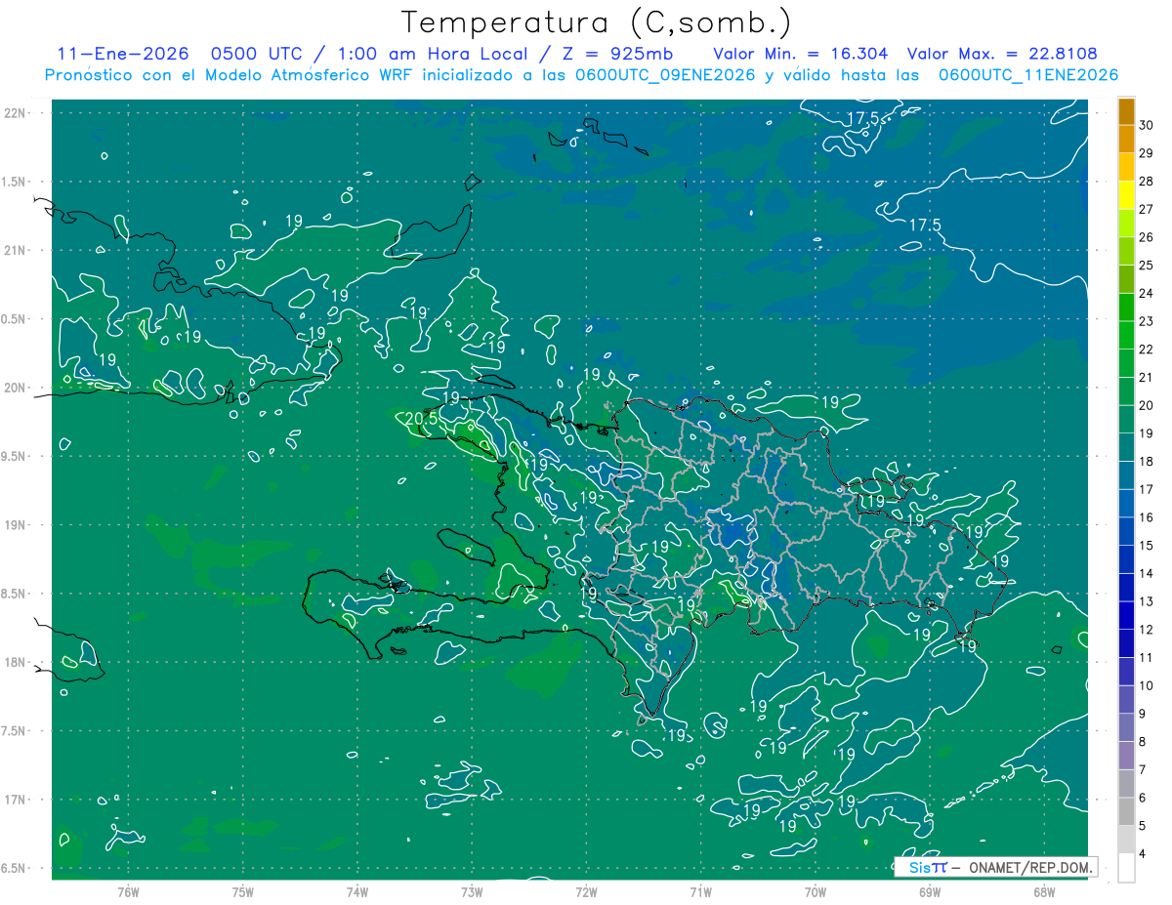
Task: Click the "28" label on the color scale
Action: coord(1146,182)
